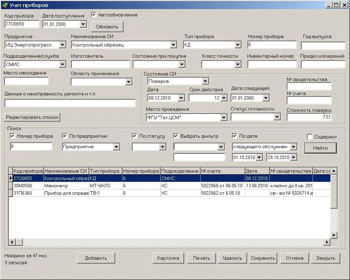This screenshot has width=350, height=280.
Task: Click the Код прибора input field
Action: point(22,24)
